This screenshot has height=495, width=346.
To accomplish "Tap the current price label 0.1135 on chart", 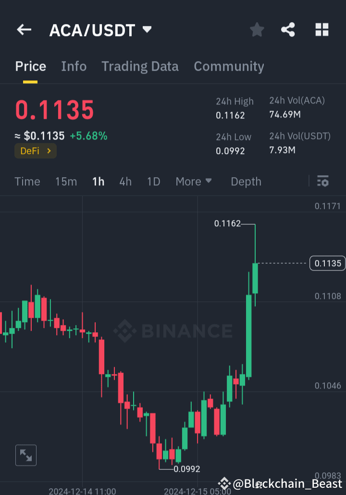I will (x=327, y=263).
